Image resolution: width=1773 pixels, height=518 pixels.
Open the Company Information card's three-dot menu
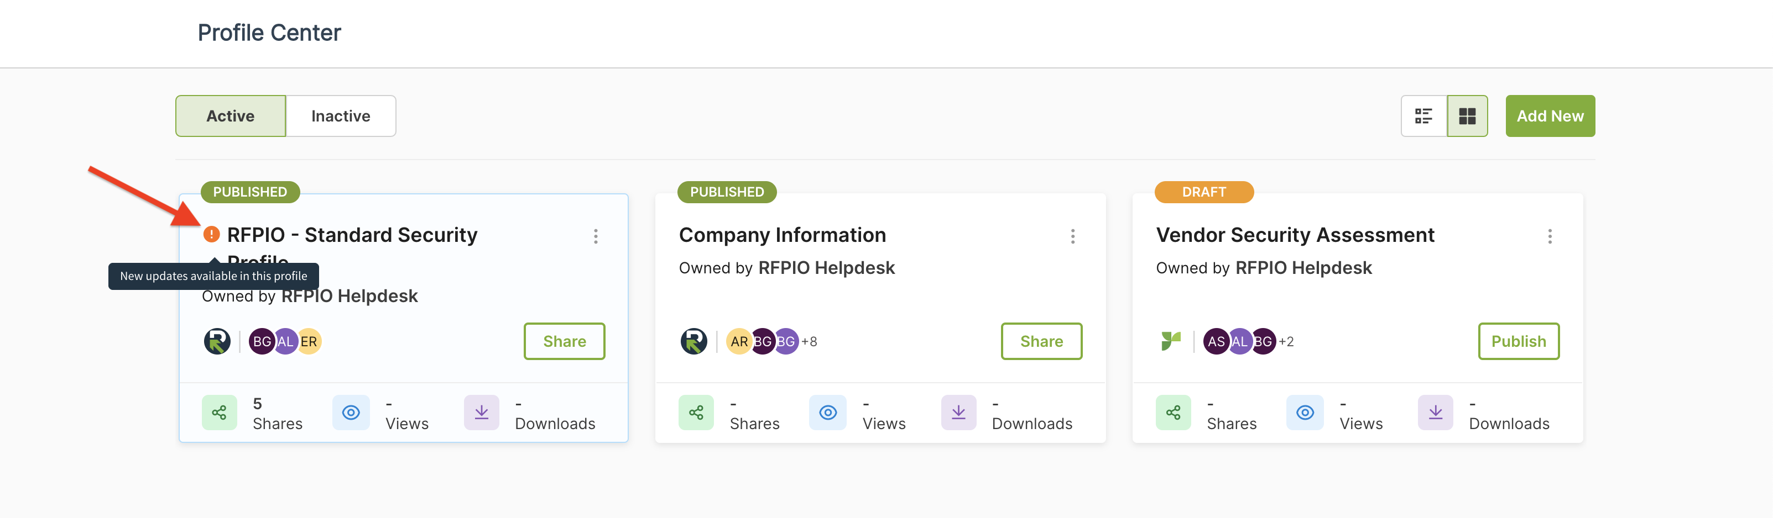(1072, 236)
